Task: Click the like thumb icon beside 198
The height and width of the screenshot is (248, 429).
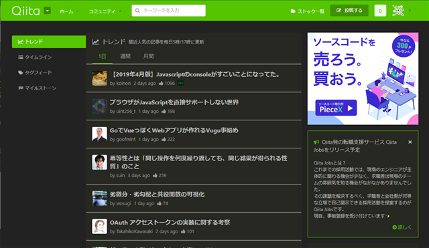Action: [164, 112]
